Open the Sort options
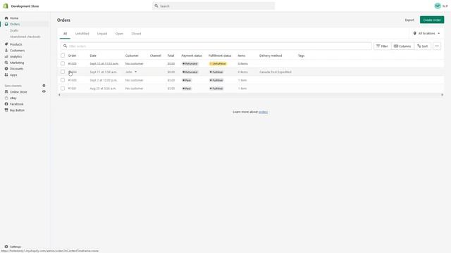 [x=423, y=46]
